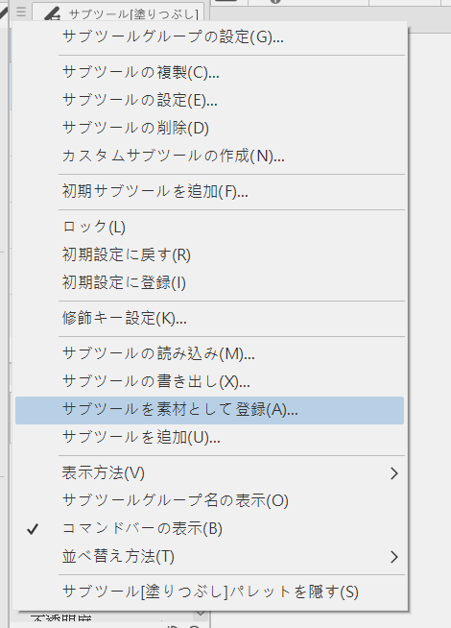Select 初期設定に戻す(R)
Screen dimensions: 451x628
coord(210,254)
